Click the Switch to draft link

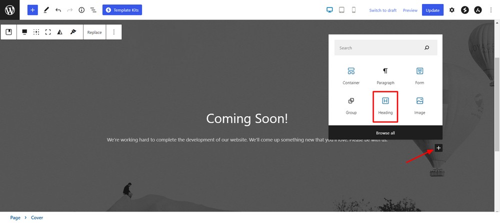pos(382,10)
